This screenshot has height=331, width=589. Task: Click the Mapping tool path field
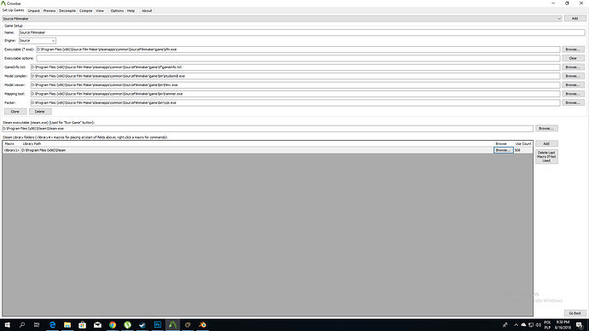pyautogui.click(x=295, y=94)
